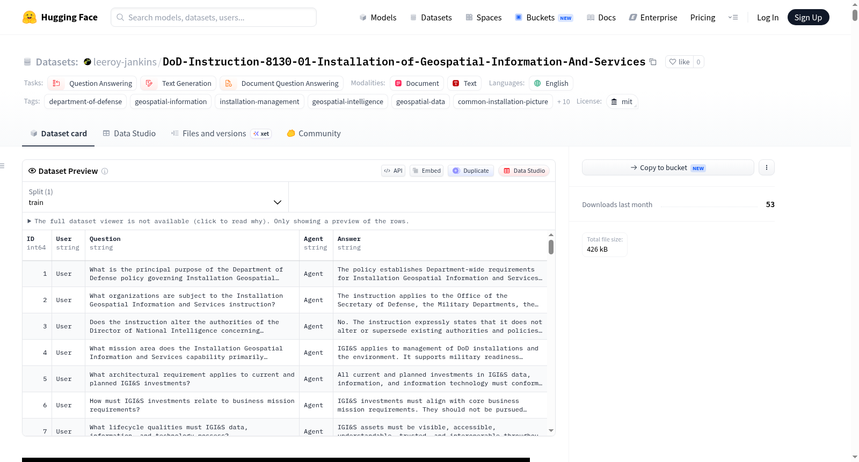Select the Question Answering task tag
Viewport: 859px width, 462px height.
tap(92, 83)
